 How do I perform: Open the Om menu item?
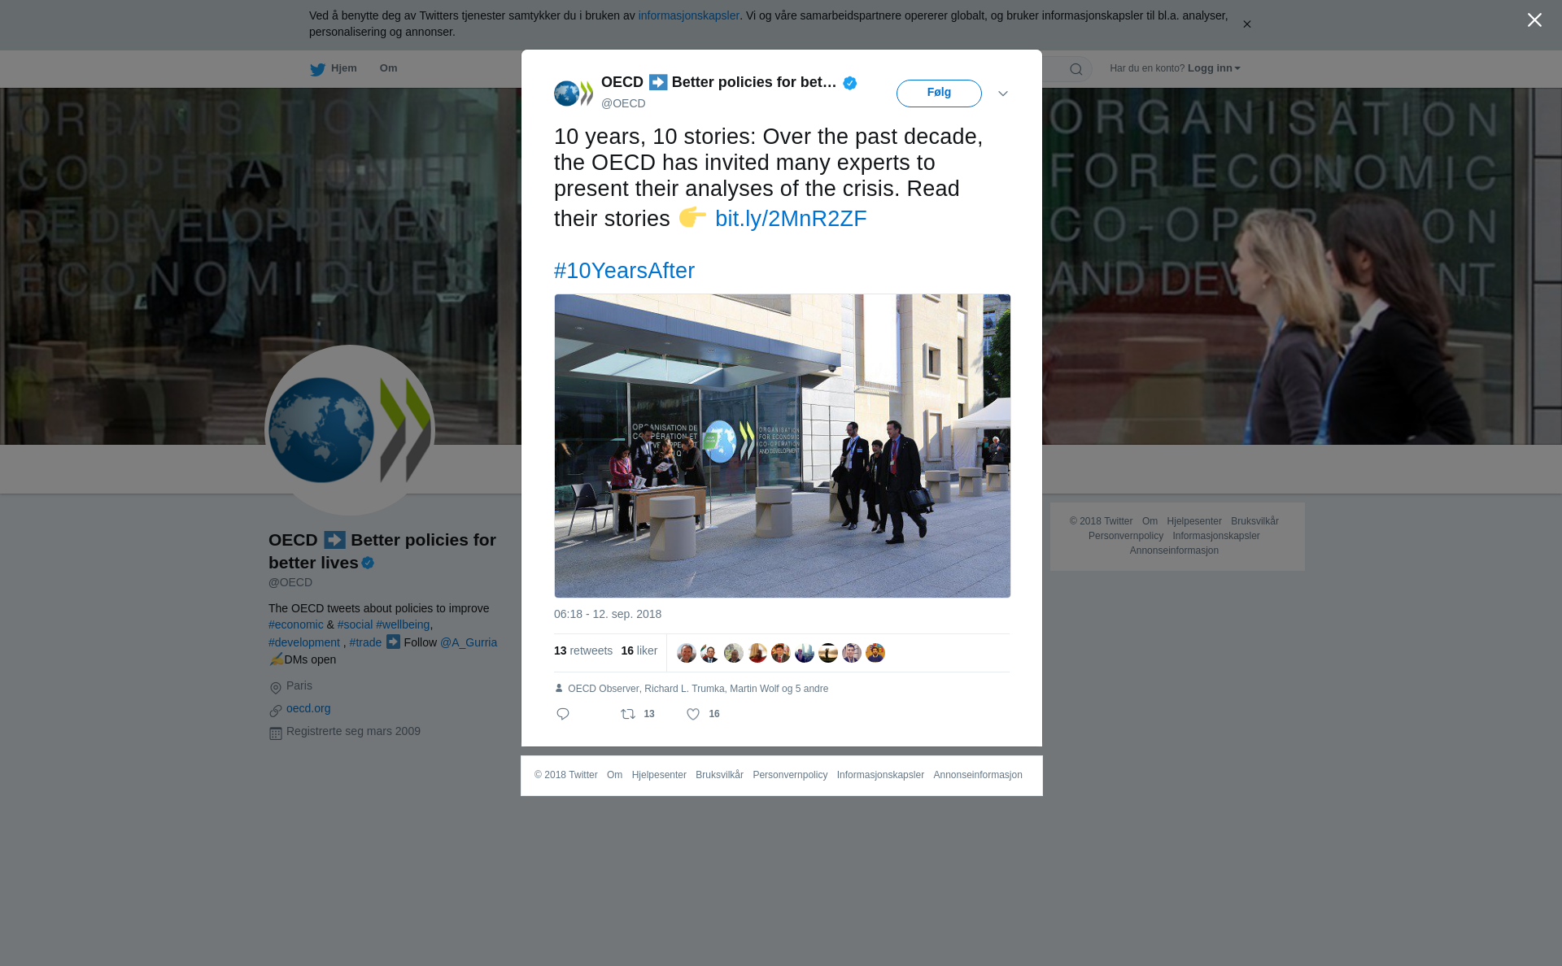pyautogui.click(x=388, y=68)
